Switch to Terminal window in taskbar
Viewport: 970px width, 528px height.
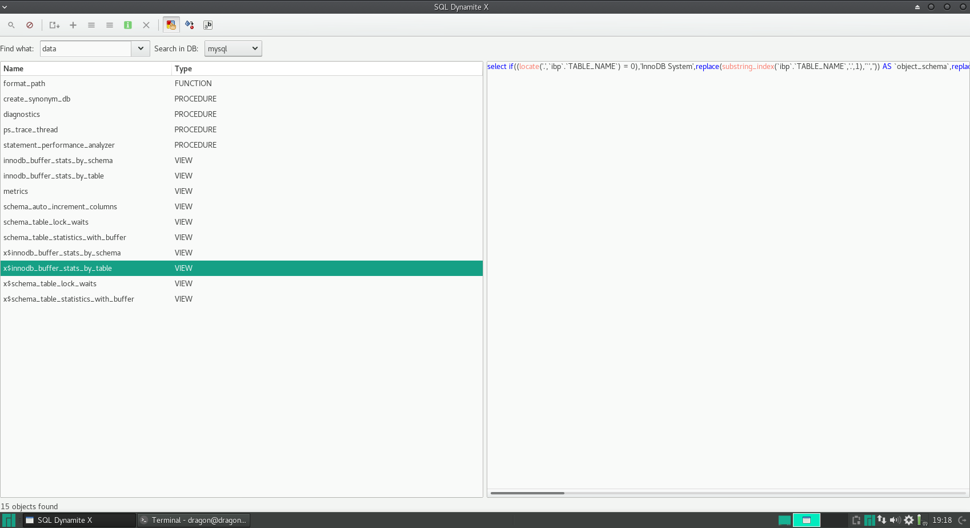pos(194,520)
